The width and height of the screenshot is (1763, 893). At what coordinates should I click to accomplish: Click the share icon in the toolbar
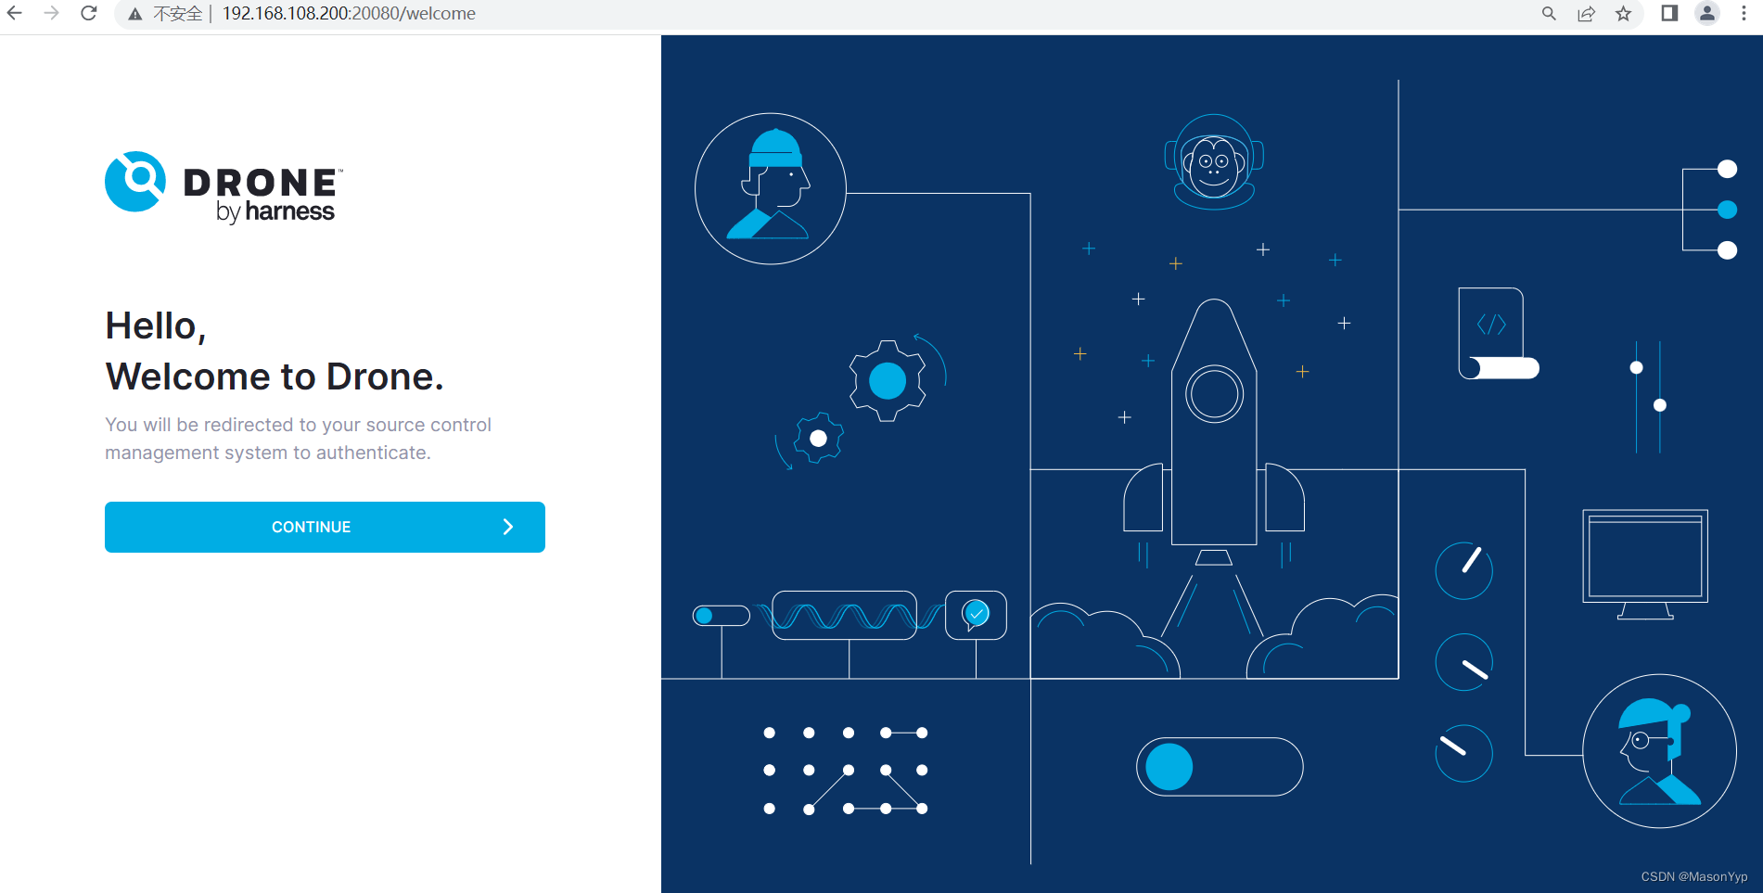pyautogui.click(x=1587, y=14)
